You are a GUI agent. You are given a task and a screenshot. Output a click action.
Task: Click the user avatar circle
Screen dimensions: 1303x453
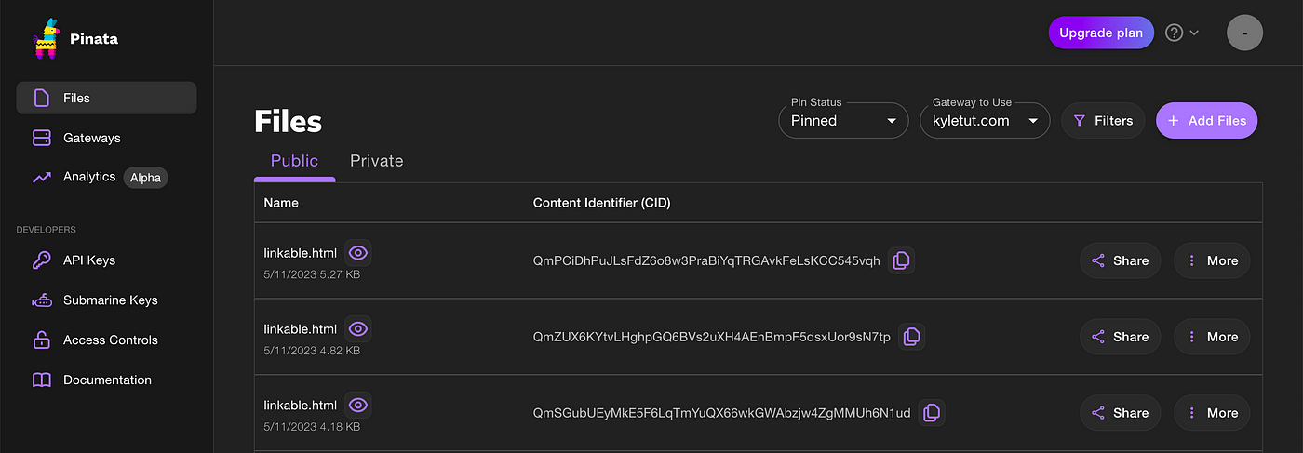pos(1244,33)
